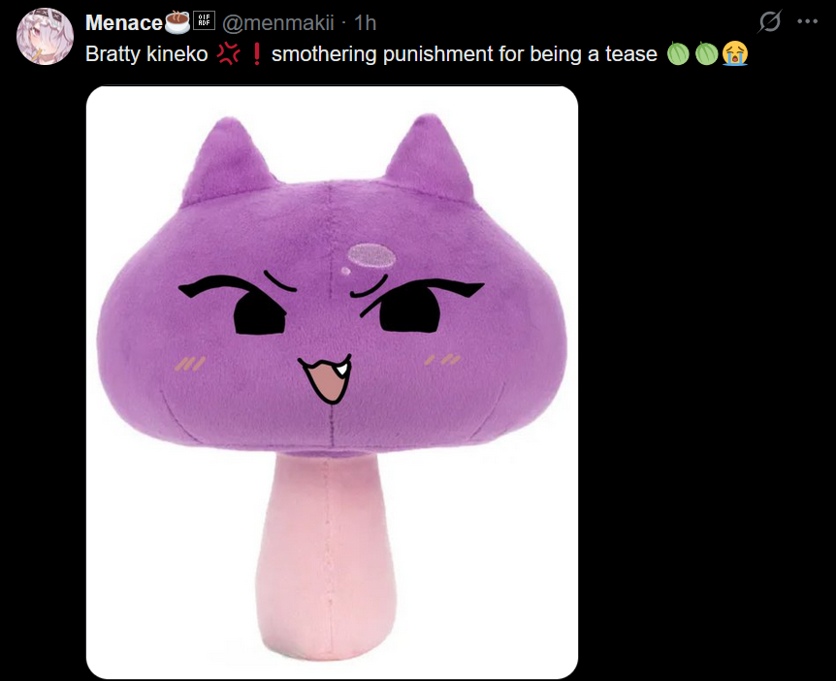Screen dimensions: 836x681
Task: Click the tweet text 'smothering punishment for being a tease'
Action: (x=464, y=54)
